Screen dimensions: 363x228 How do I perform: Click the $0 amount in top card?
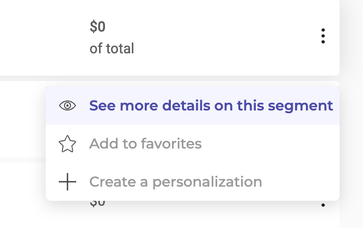click(x=97, y=27)
